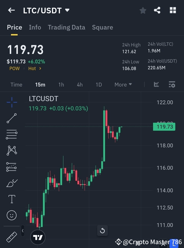The image size is (184, 248).
Task: Click the +6.02% daily change value
Action: click(x=36, y=62)
